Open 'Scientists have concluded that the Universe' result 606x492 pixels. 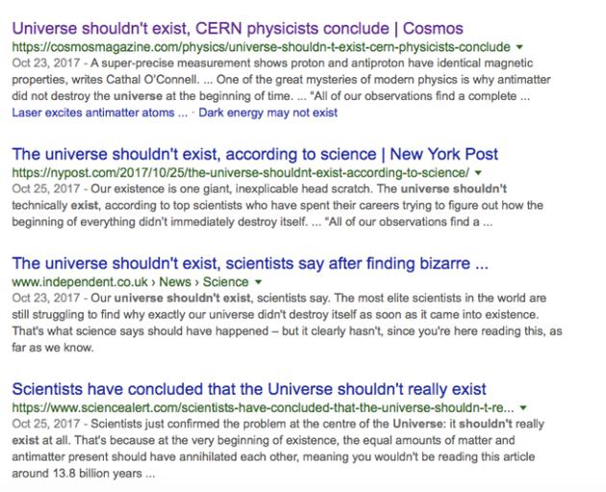point(249,389)
